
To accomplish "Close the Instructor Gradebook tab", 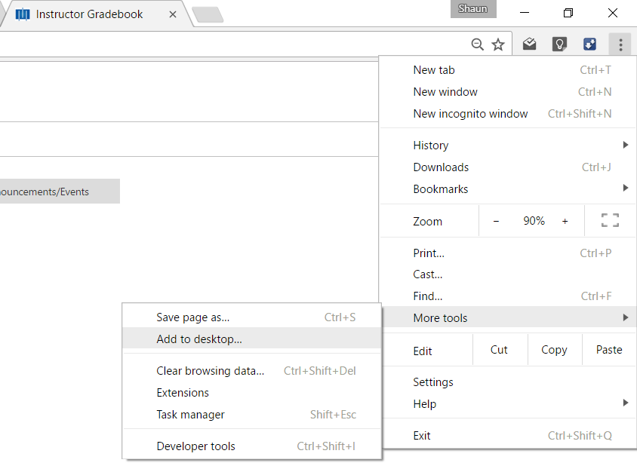I will click(173, 14).
